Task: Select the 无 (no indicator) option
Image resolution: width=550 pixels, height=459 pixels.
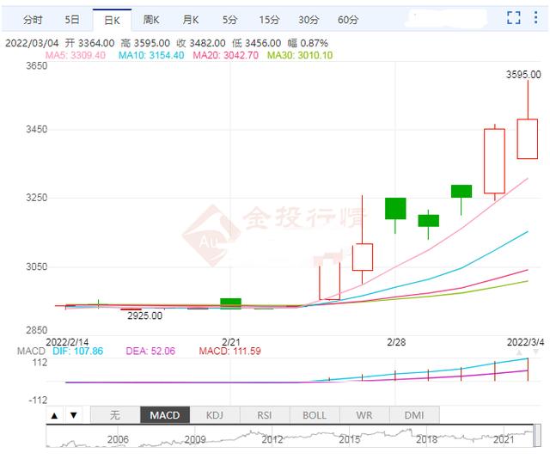Action: (x=115, y=415)
